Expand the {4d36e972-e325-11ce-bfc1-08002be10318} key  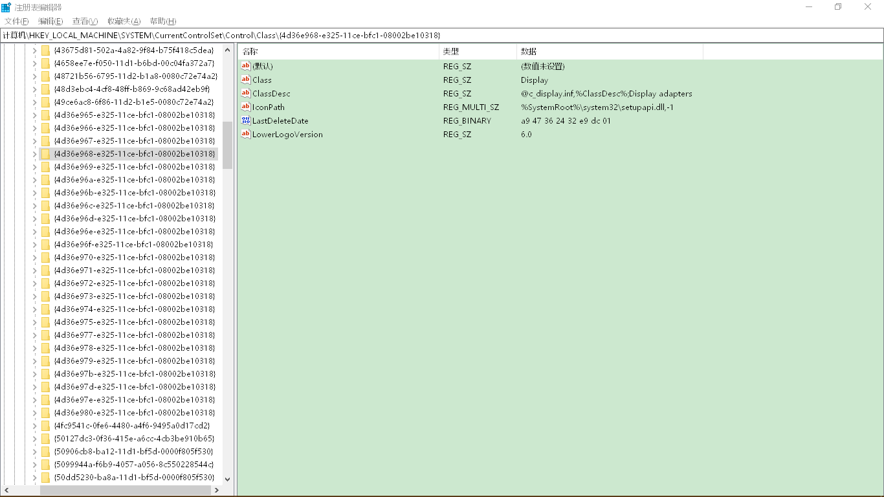pos(34,283)
